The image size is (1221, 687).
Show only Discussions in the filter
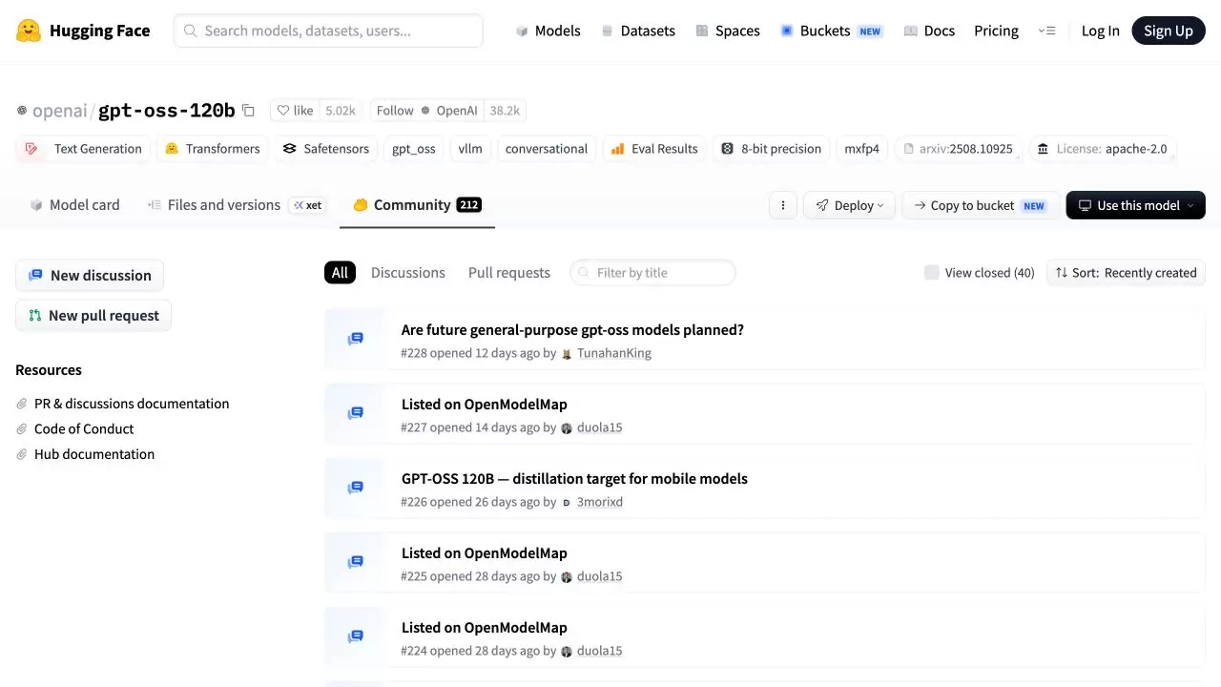pos(408,273)
